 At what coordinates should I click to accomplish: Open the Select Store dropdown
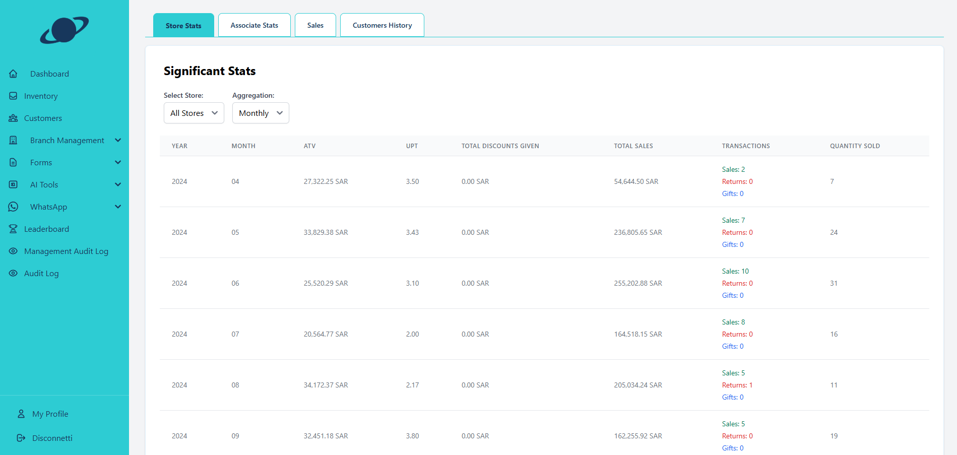[194, 113]
